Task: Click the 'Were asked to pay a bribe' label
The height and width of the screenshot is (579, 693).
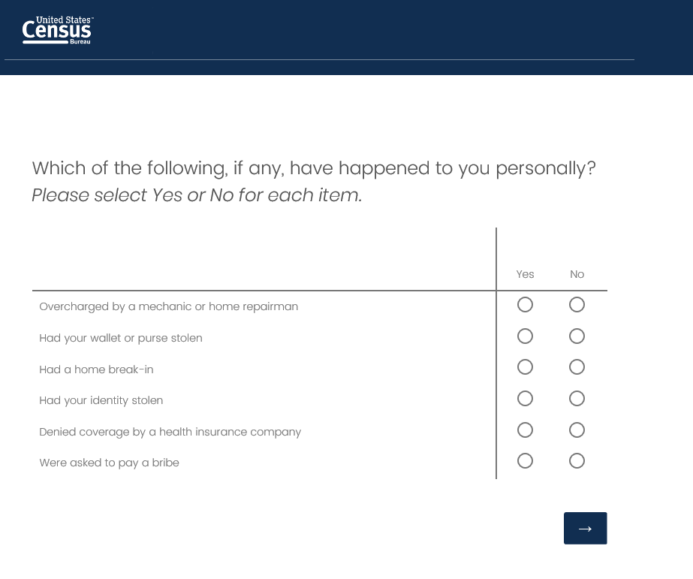Action: tap(109, 463)
